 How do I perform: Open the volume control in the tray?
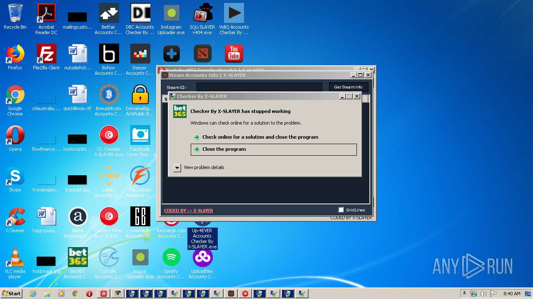coord(483,294)
